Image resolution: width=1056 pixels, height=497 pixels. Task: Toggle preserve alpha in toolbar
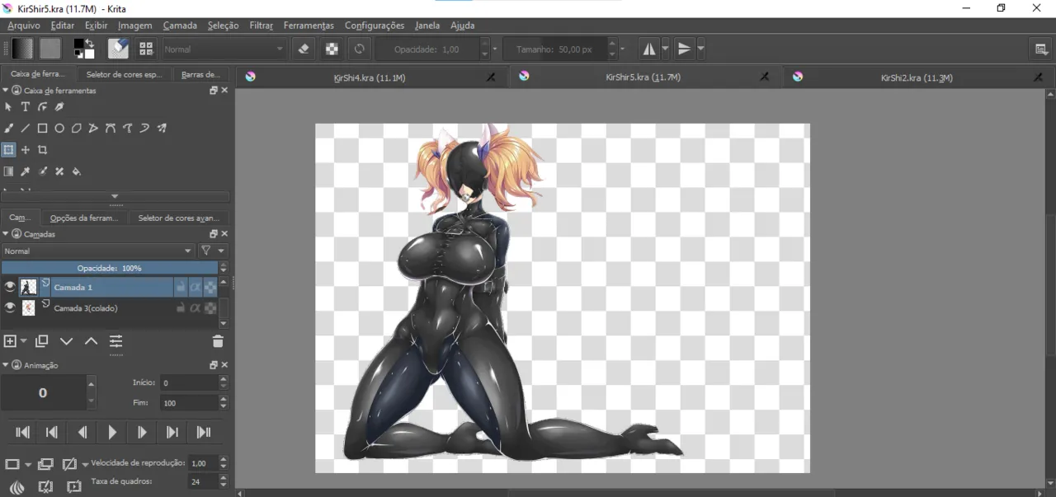tap(332, 49)
